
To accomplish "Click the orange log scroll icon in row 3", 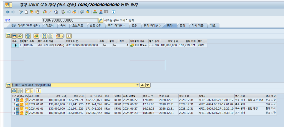I will 22,104.
